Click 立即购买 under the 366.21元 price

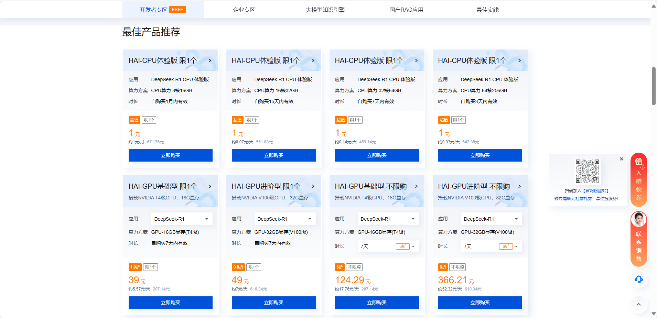480,303
